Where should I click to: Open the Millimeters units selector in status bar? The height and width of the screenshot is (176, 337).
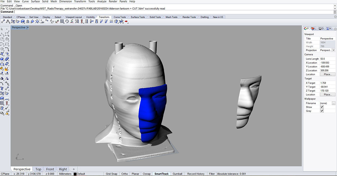[65, 174]
